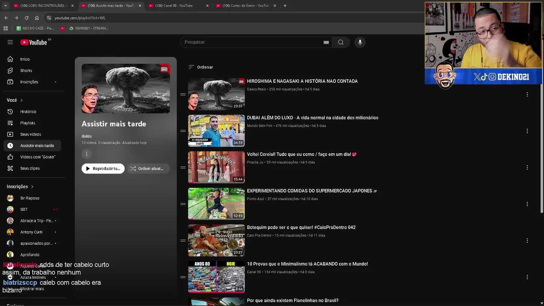Screen dimensions: 544x306
Task: Play the 10 Provas Minimalismo thumbnail
Action: point(216,277)
